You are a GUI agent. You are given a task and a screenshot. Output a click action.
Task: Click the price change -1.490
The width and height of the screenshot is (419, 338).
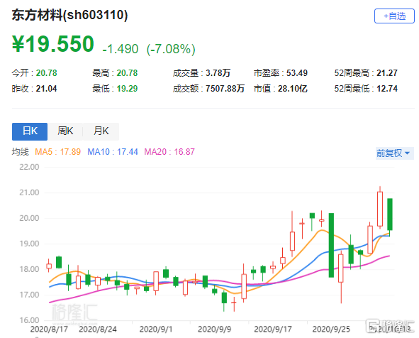coord(121,49)
